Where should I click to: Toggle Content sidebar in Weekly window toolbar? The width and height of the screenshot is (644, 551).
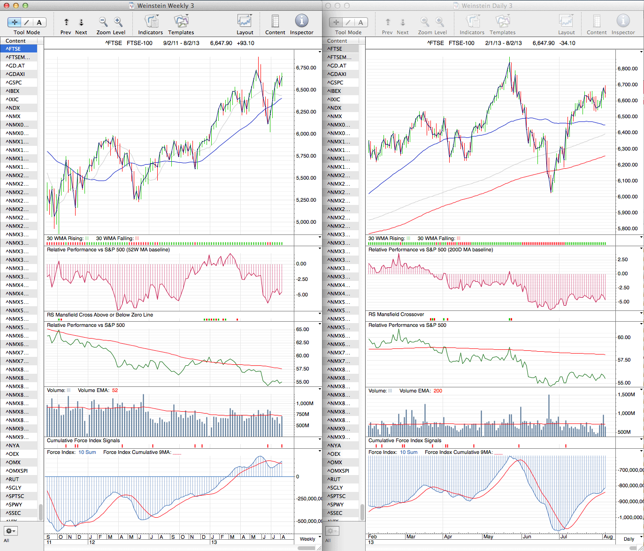pos(275,21)
